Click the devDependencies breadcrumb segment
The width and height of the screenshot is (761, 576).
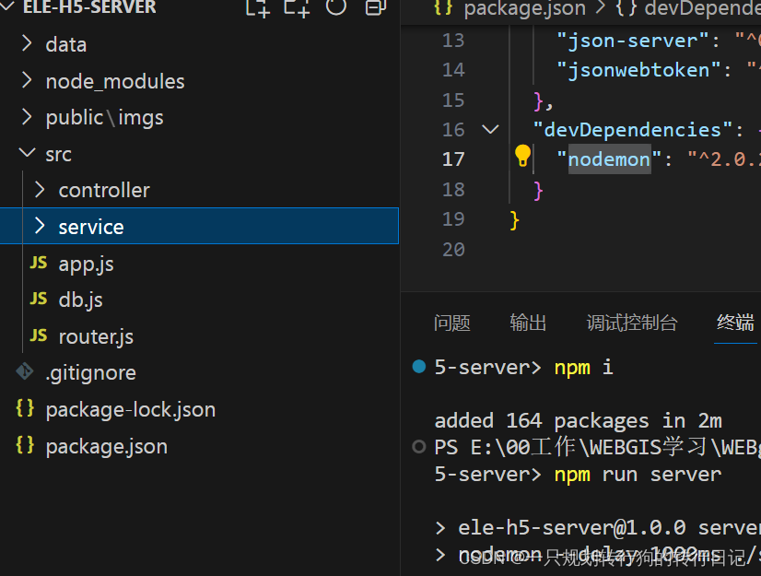click(688, 8)
